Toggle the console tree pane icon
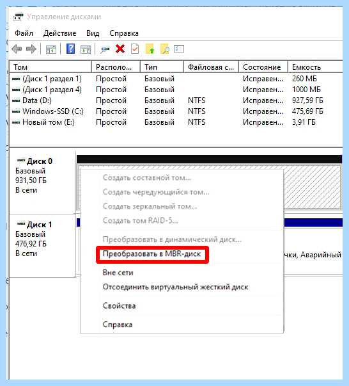This screenshot has width=349, height=386. [51, 49]
